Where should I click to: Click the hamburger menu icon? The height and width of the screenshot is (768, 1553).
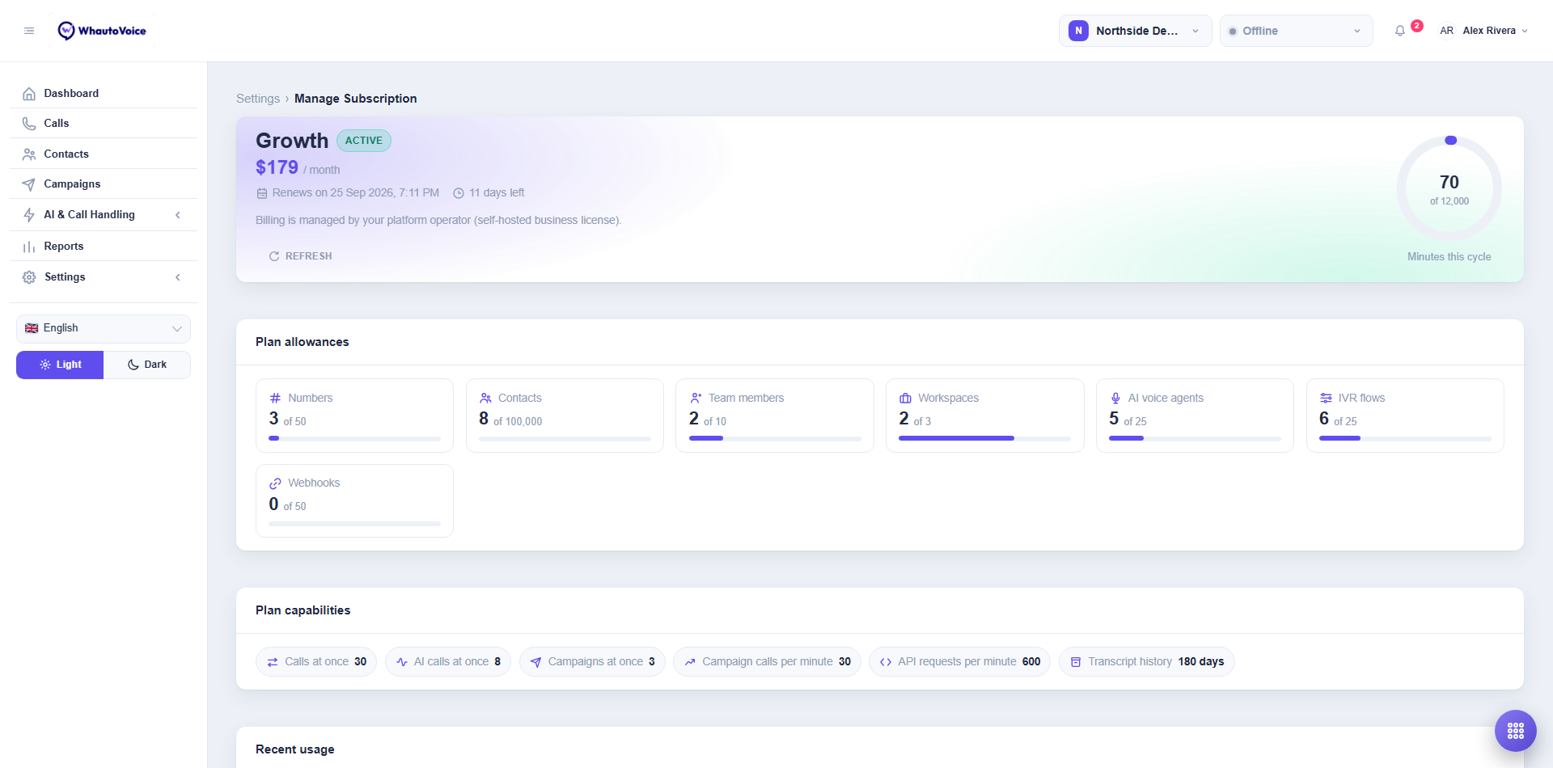pos(29,31)
